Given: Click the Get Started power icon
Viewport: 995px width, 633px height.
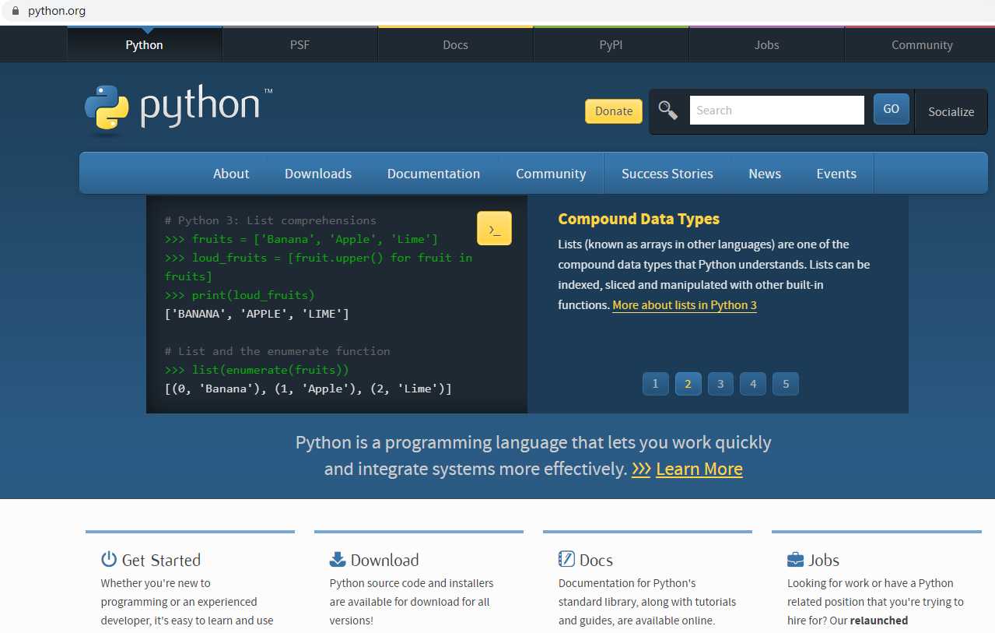Looking at the screenshot, I should pos(109,559).
